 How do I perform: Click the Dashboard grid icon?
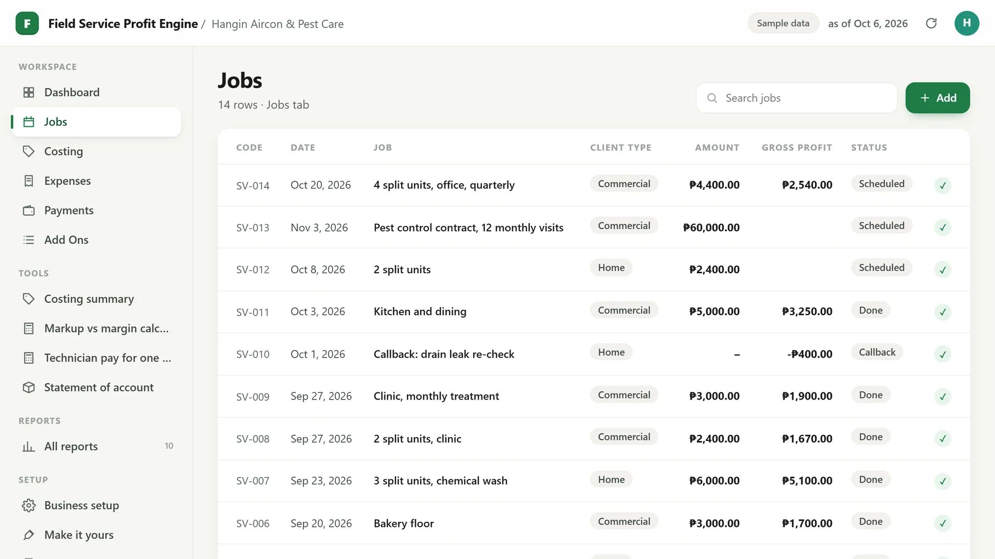point(29,92)
